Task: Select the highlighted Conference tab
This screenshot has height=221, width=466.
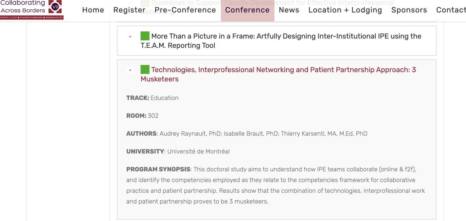Action: tap(247, 10)
